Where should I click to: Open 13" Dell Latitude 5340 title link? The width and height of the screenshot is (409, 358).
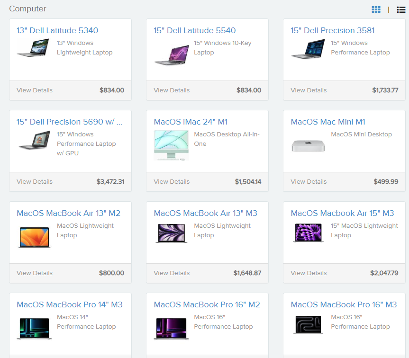point(57,30)
